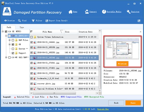Click the File Name column sort arrow
This screenshot has height=112, width=144.
tap(62, 32)
